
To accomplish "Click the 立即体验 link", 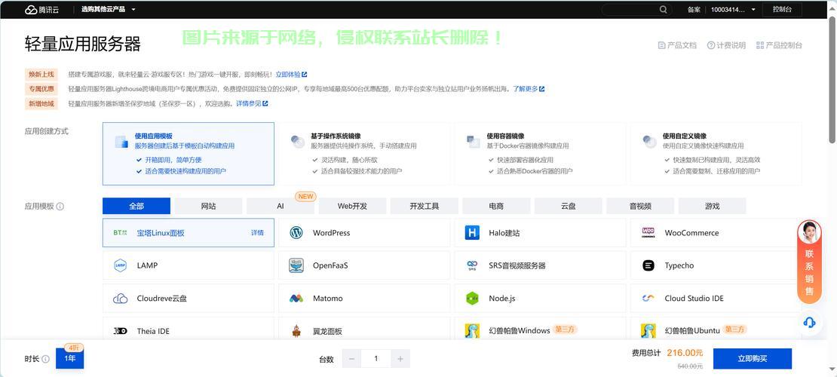I will click(x=291, y=75).
